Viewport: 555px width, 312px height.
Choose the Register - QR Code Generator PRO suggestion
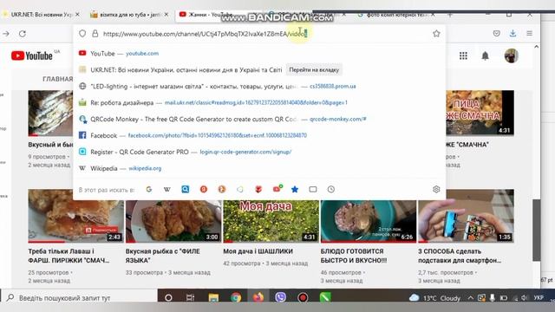point(259,152)
